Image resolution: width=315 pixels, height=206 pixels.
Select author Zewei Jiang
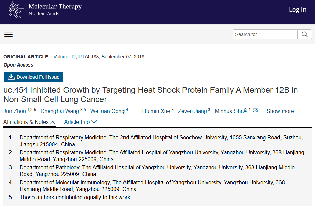[x=193, y=111]
